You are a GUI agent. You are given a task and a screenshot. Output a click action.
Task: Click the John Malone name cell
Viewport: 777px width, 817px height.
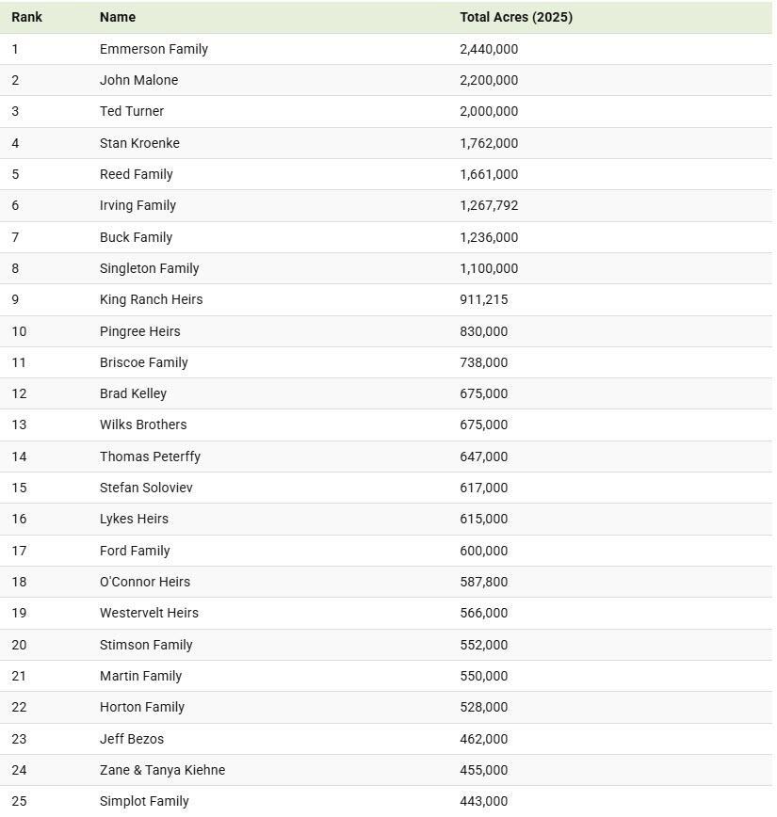pyautogui.click(x=138, y=80)
